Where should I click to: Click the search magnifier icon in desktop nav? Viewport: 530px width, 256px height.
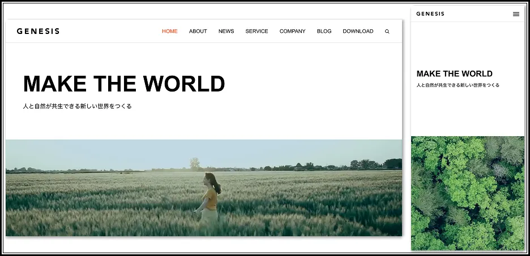click(x=387, y=32)
